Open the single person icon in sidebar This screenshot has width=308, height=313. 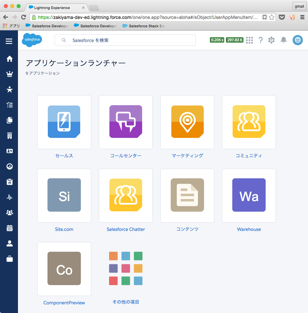[9, 243]
